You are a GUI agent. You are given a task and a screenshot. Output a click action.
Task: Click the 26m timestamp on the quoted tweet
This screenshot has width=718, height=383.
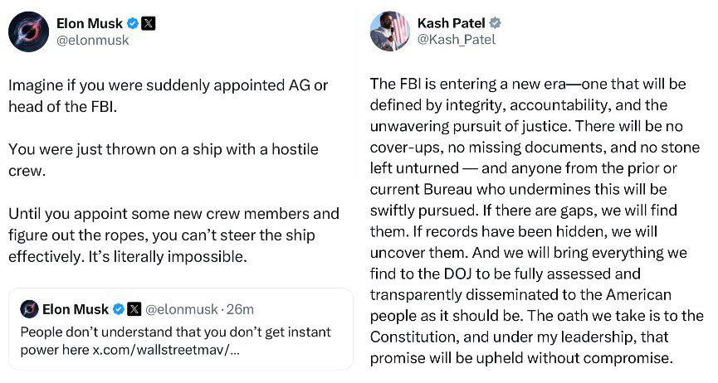[x=242, y=309]
